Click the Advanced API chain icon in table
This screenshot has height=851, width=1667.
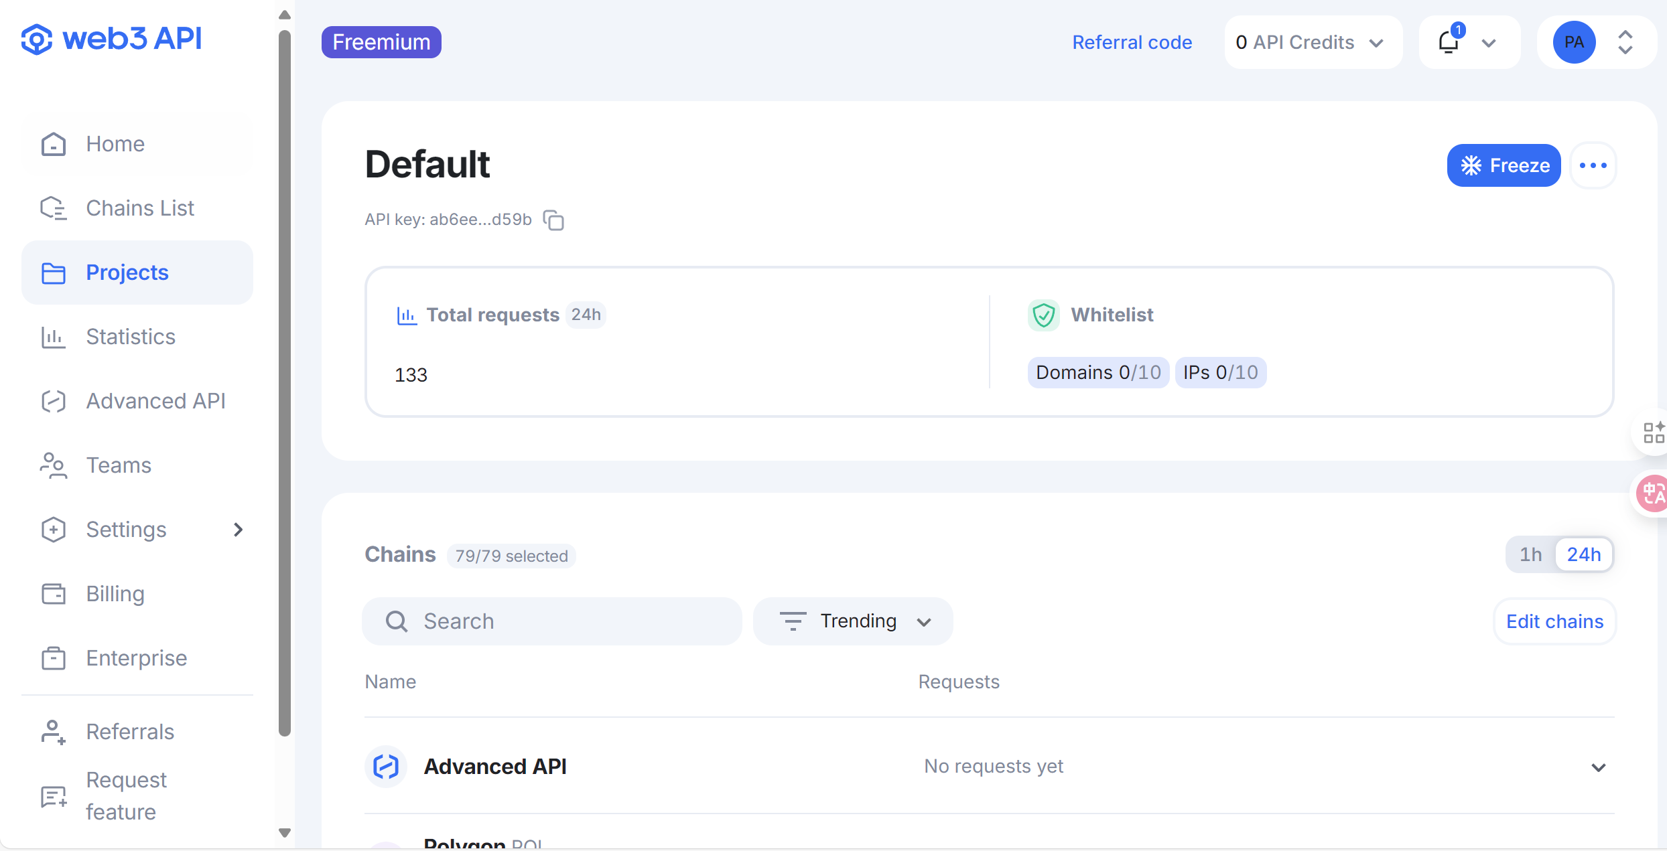tap(386, 766)
